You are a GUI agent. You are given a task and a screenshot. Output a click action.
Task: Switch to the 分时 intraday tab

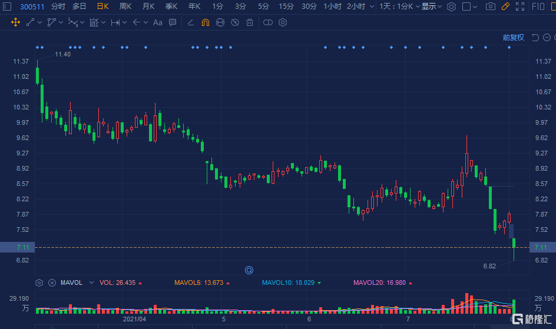click(58, 6)
